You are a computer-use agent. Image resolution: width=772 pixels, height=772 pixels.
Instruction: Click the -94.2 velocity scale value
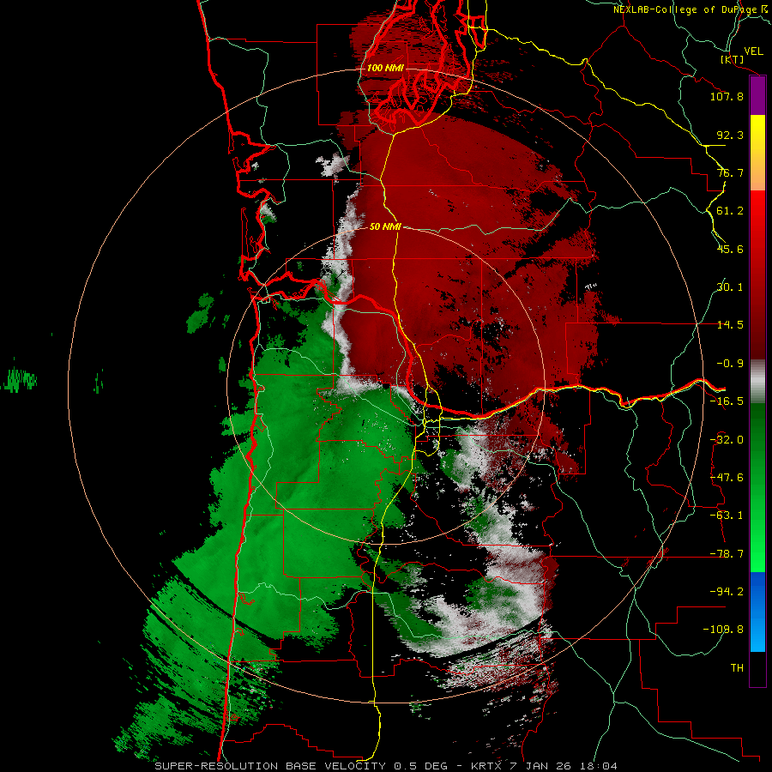(727, 592)
